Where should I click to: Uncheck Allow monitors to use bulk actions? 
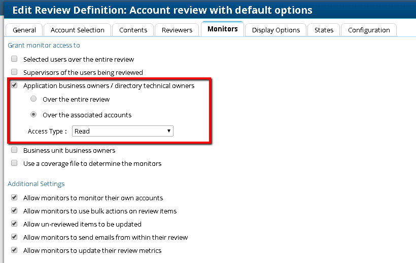tap(14, 211)
